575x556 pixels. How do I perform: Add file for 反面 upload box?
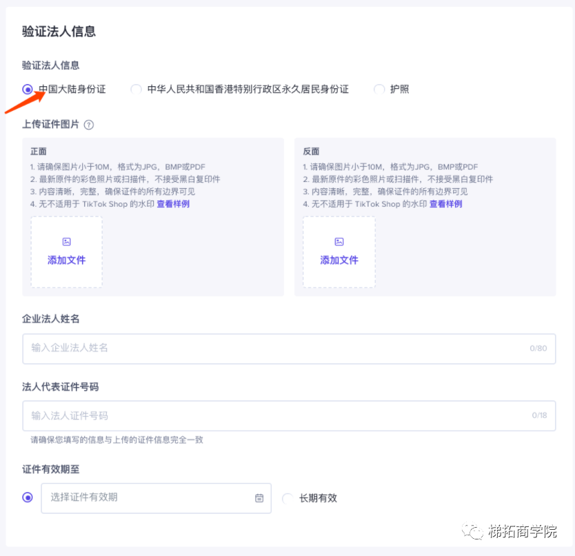click(339, 252)
